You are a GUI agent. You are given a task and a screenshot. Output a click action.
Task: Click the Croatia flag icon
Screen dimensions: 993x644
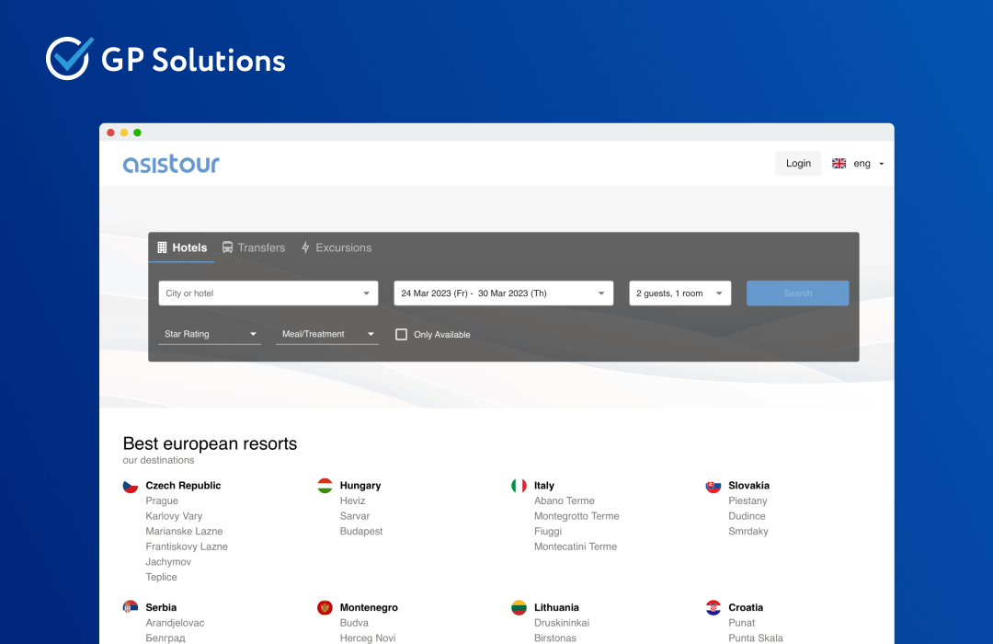pos(713,608)
